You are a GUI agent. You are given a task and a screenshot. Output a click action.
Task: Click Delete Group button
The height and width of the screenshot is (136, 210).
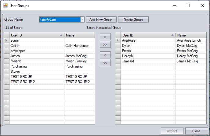133,19
